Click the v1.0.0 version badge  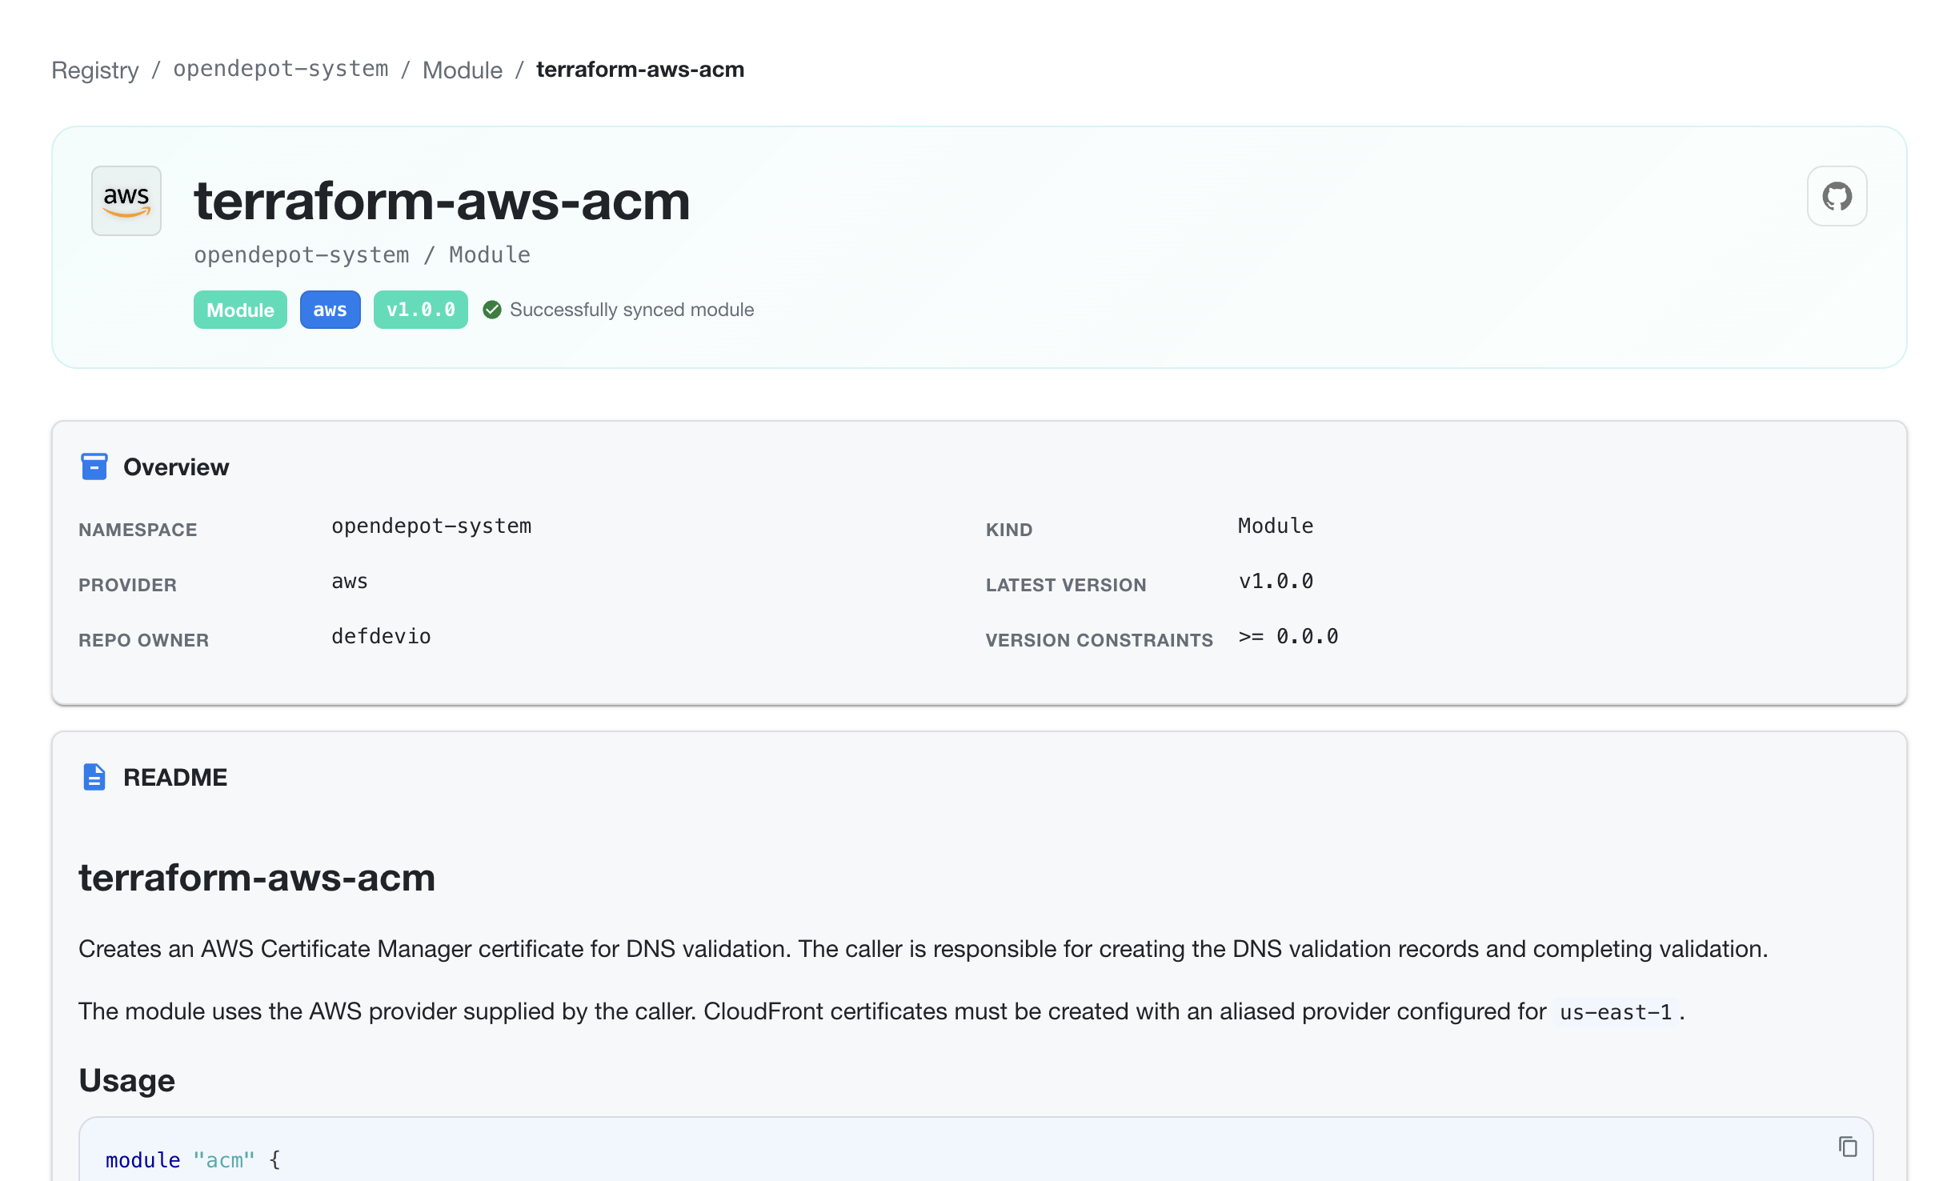pos(420,310)
